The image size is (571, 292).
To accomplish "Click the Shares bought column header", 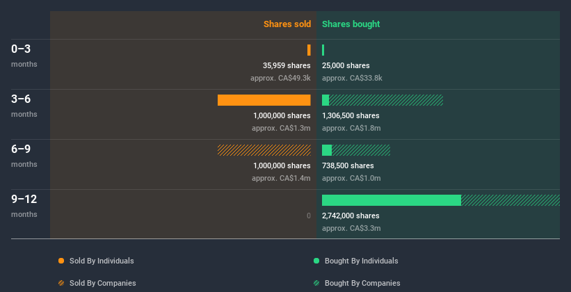I will (x=351, y=24).
